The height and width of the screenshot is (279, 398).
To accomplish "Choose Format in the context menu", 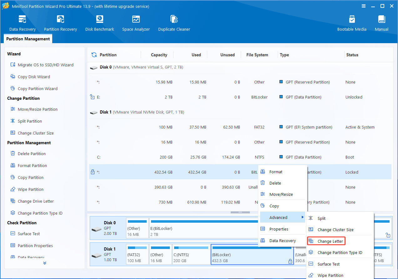I will coord(282,172).
